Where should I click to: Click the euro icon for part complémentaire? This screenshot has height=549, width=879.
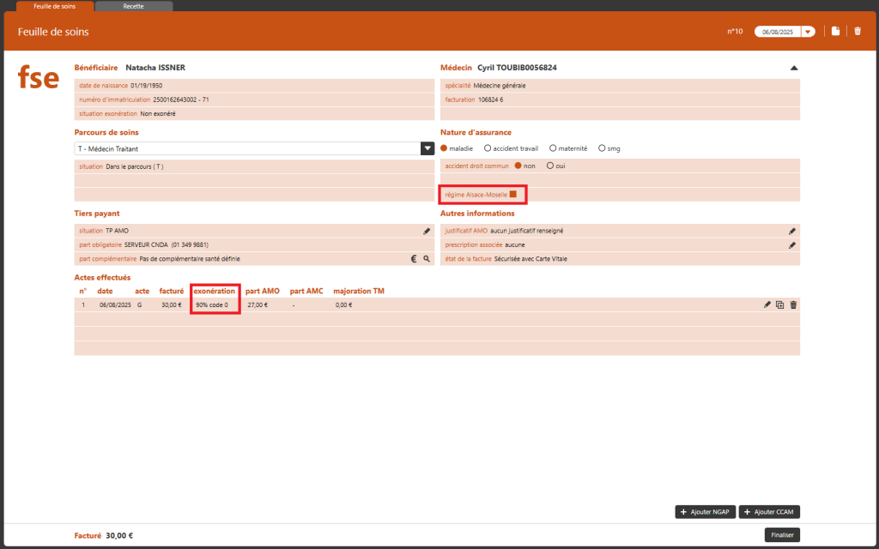tap(413, 258)
